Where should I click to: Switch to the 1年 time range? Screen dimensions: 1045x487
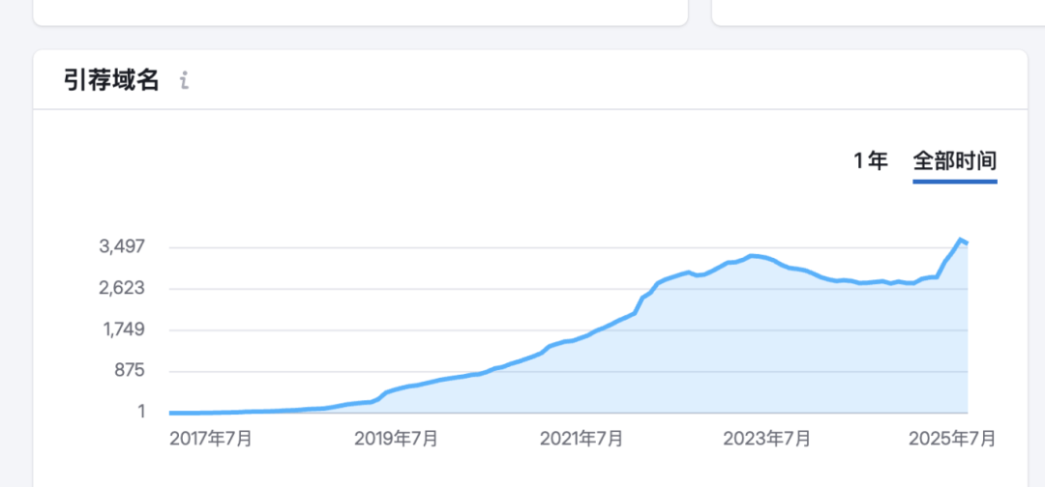870,161
